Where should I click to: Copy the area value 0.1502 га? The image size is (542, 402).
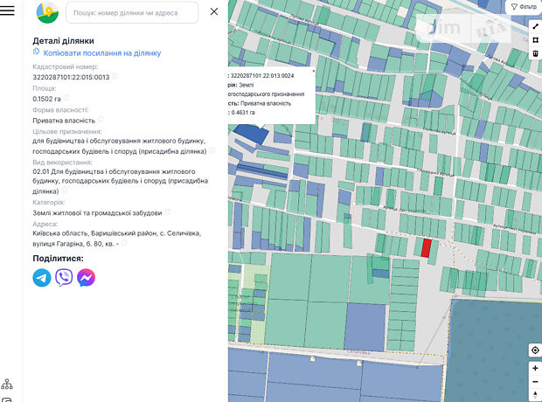[66, 98]
